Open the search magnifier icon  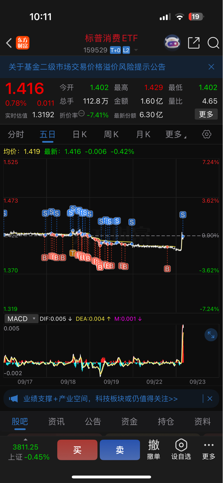213,43
